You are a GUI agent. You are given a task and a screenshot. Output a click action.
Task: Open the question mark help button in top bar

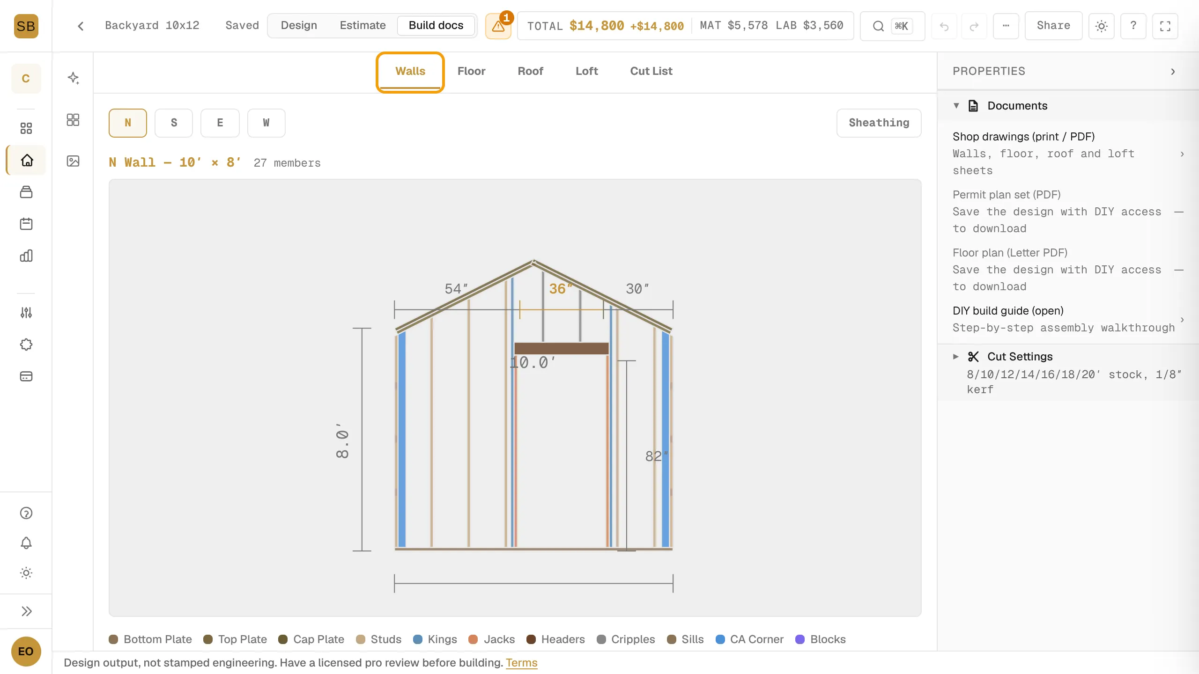coord(1133,26)
